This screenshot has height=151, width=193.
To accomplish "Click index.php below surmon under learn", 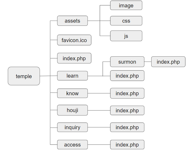I will (127, 76).
